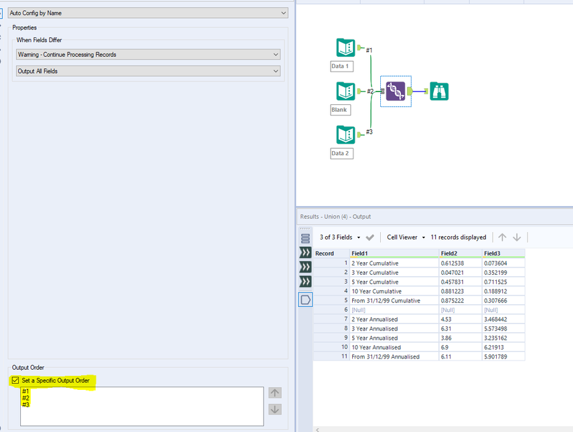Viewport: 573px width, 432px height.
Task: Select #1 in the output order list
Action: (x=25, y=391)
